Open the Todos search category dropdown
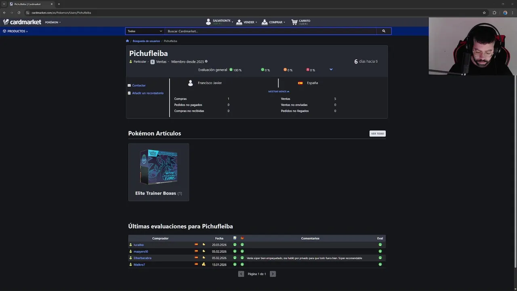The width and height of the screenshot is (517, 291). pos(145,31)
